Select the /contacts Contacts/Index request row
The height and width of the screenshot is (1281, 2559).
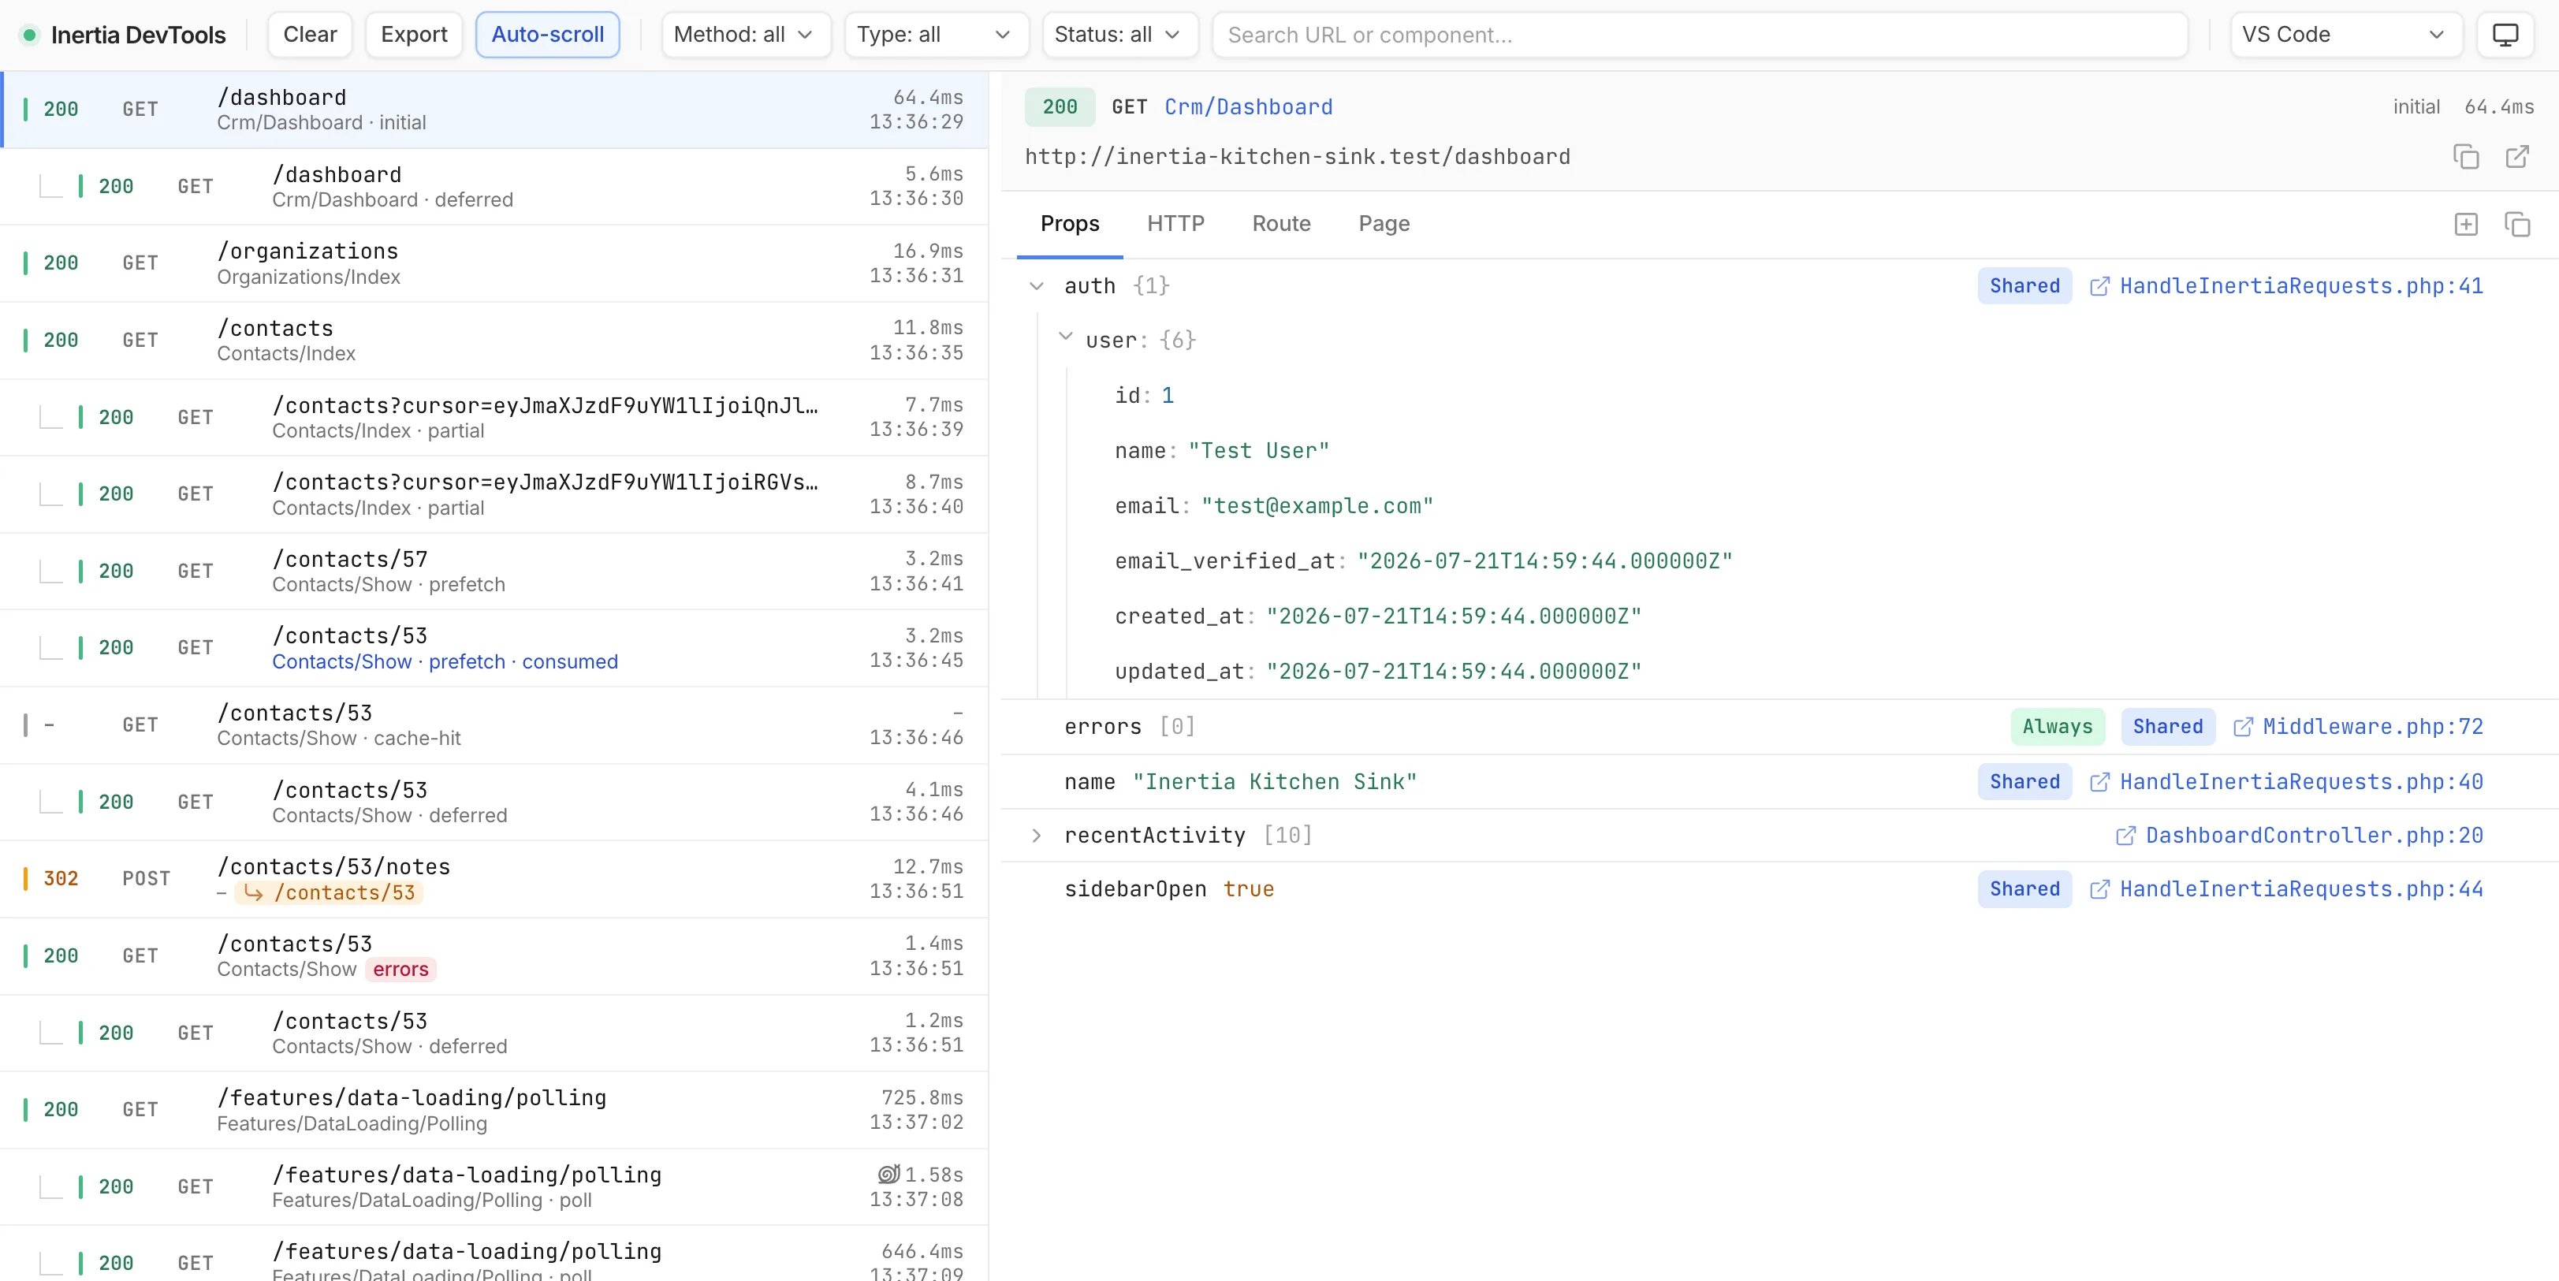tap(494, 341)
